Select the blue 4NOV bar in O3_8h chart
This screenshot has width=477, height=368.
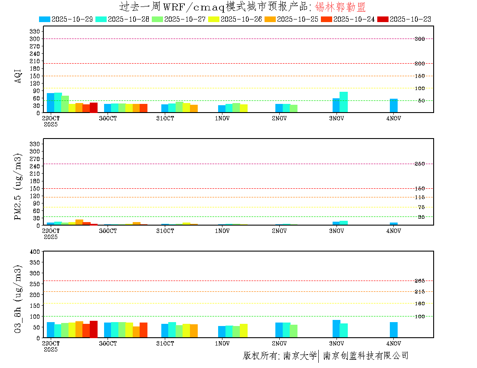coord(393,330)
